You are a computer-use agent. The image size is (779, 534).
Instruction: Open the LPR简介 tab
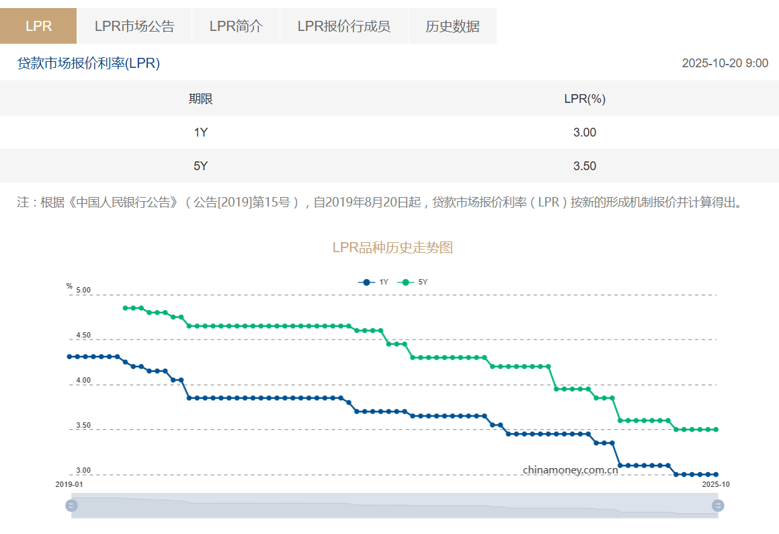(236, 26)
